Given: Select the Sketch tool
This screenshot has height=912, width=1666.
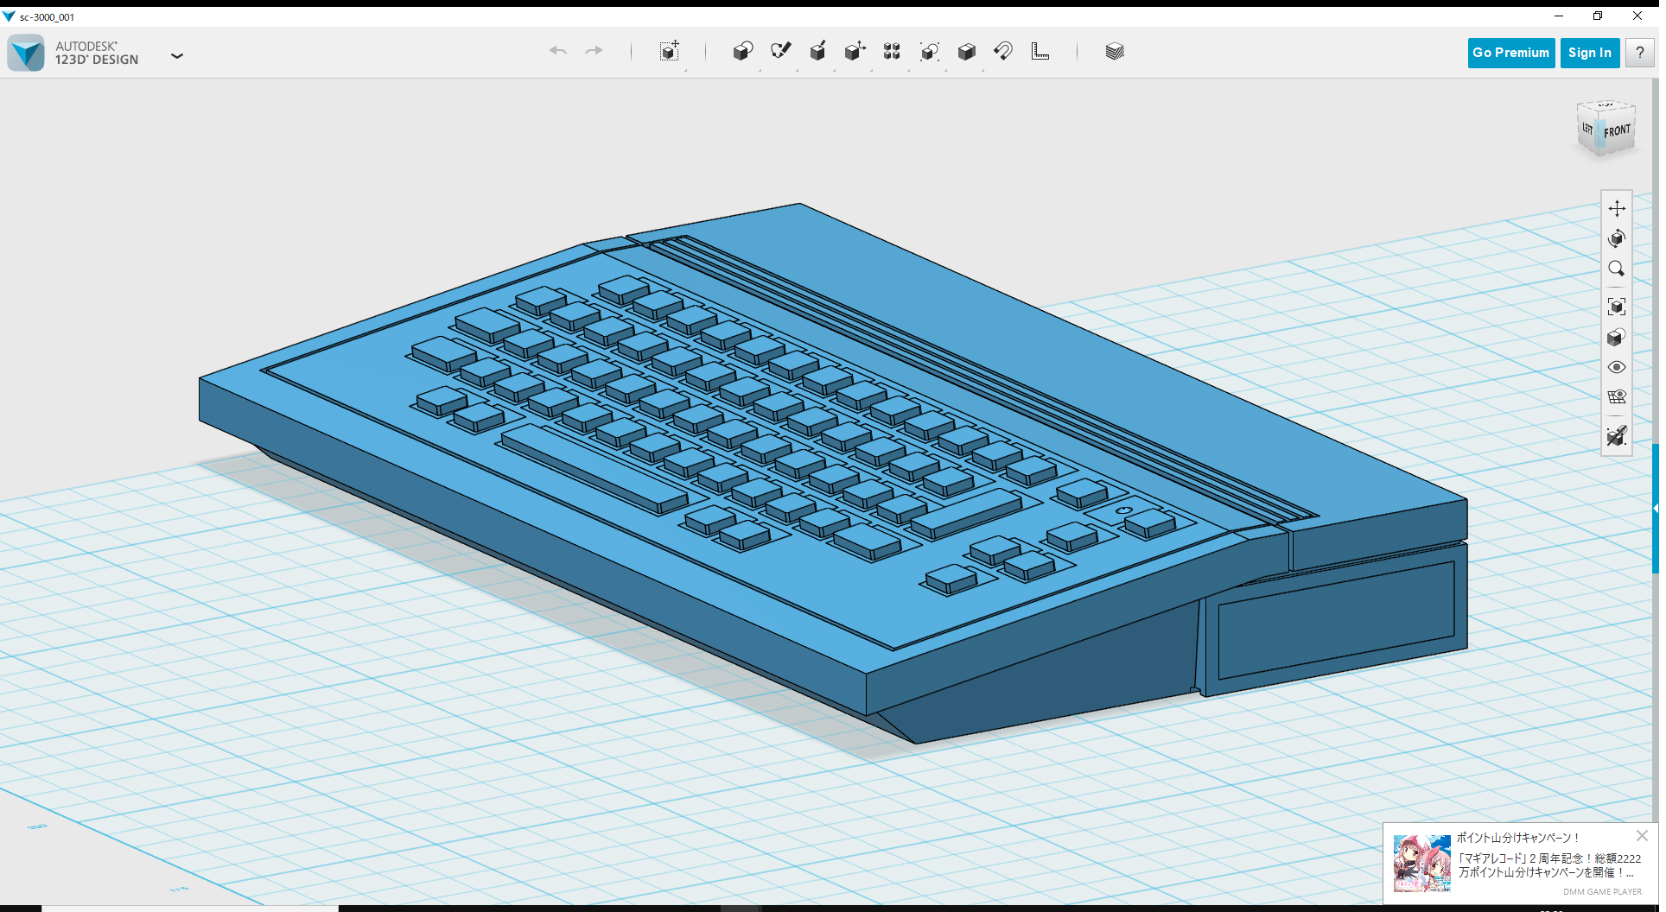Looking at the screenshot, I should click(780, 52).
